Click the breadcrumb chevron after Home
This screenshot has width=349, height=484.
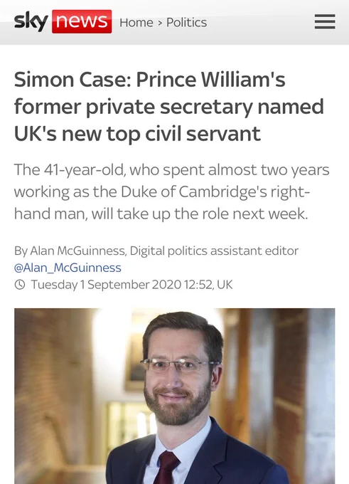point(160,23)
